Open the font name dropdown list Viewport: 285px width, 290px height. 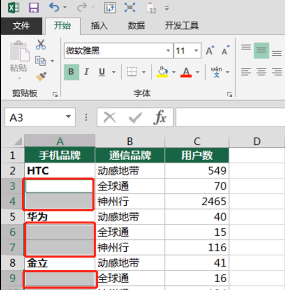(168, 51)
